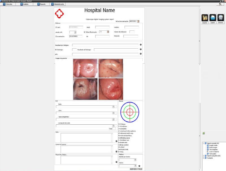Click the Guardr save folder icon
Screen dimensions: 226x171
[x=213, y=18]
